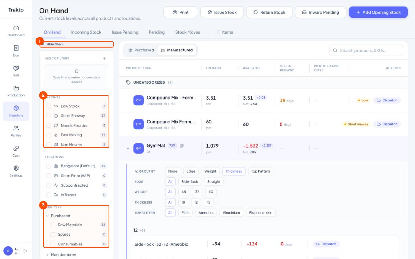The image size is (415, 259).
Task: Open the Items tab
Action: [225, 32]
